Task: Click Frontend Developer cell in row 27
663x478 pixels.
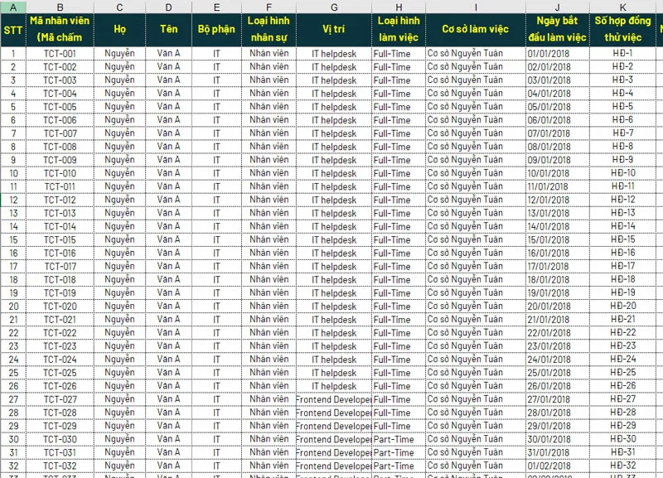Action: click(333, 399)
